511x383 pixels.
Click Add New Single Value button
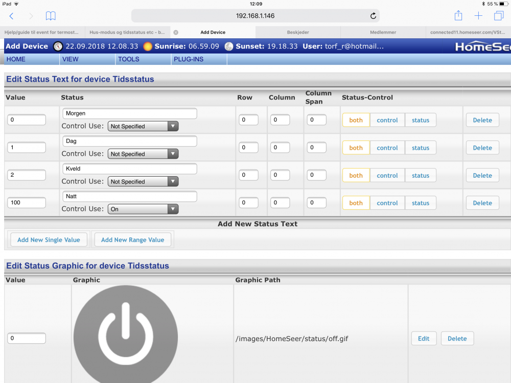pyautogui.click(x=49, y=240)
